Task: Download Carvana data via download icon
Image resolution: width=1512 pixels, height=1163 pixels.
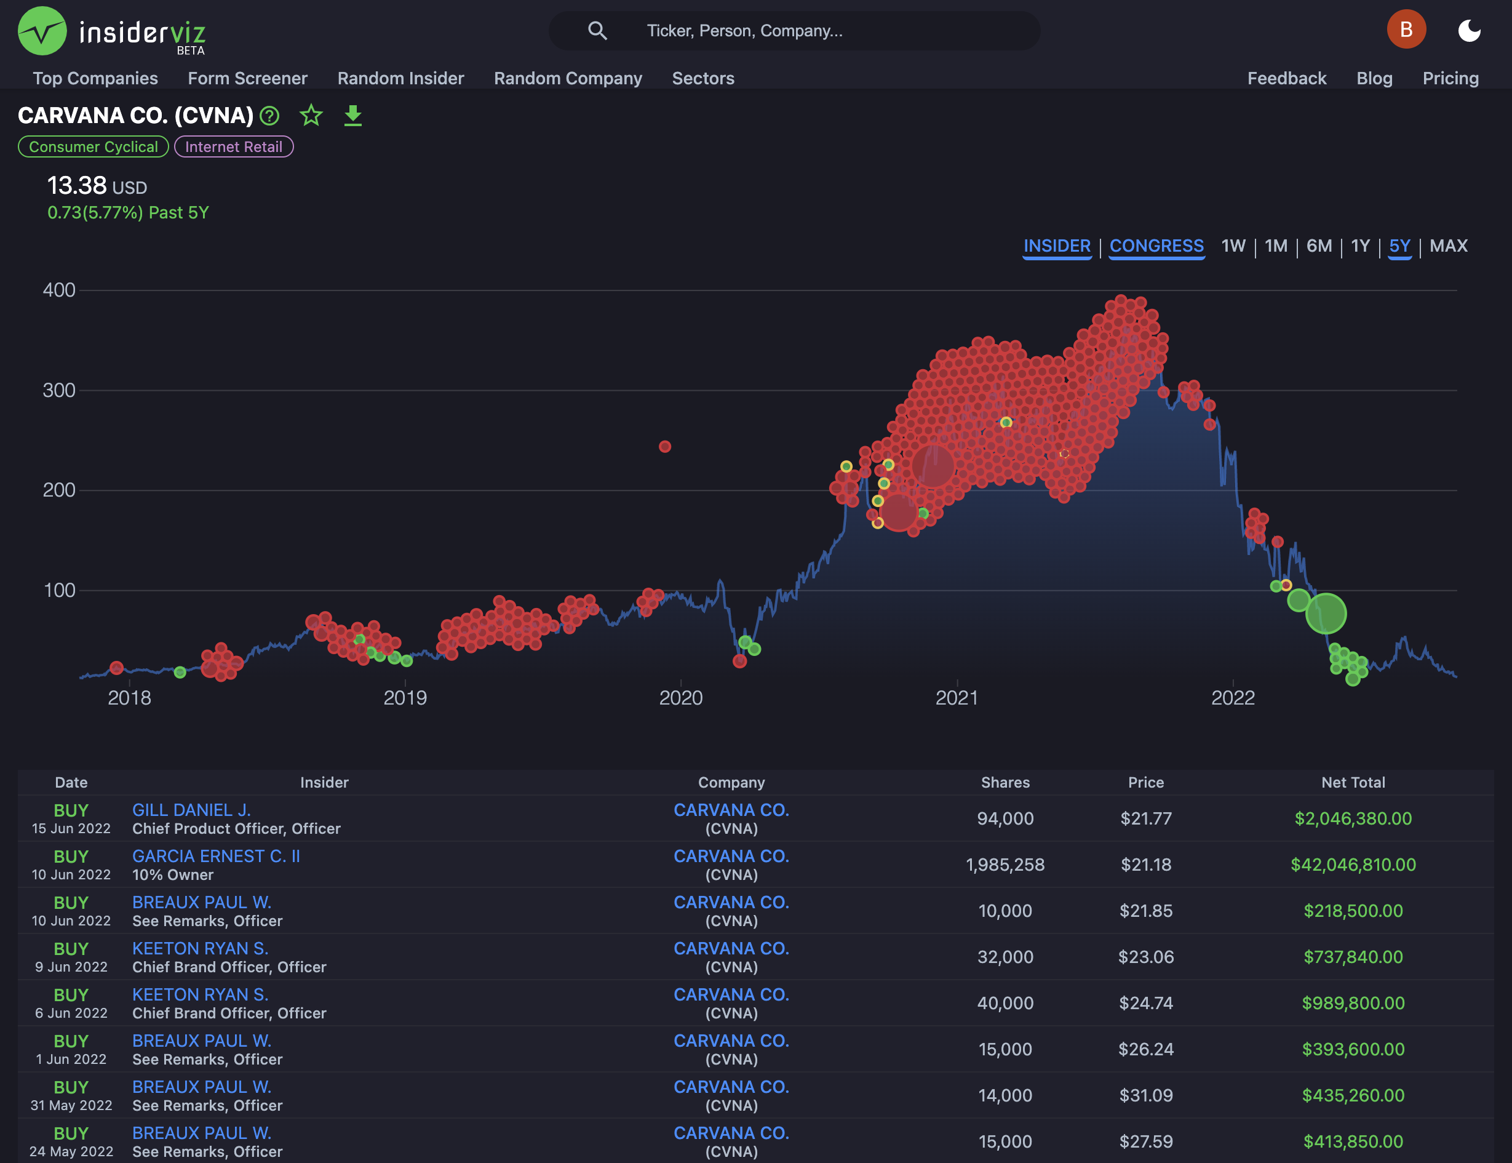Action: point(353,116)
